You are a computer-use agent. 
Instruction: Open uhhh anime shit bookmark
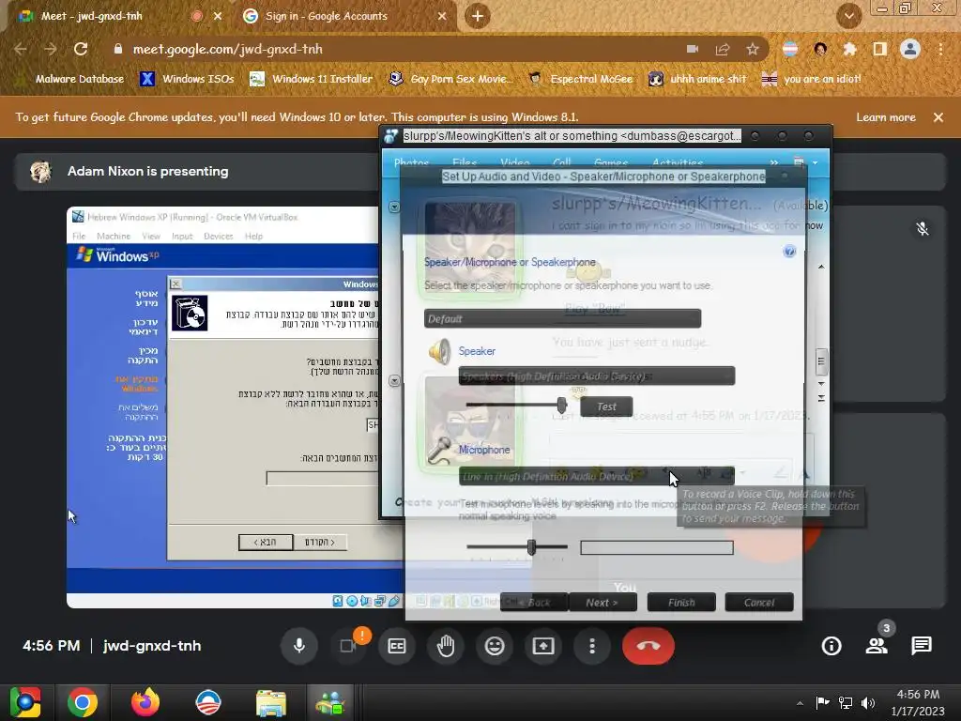697,79
